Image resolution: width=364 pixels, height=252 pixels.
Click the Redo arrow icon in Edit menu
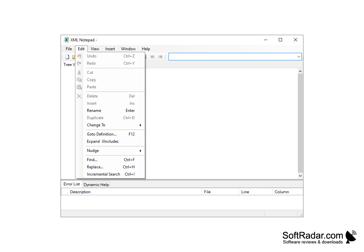point(79,63)
